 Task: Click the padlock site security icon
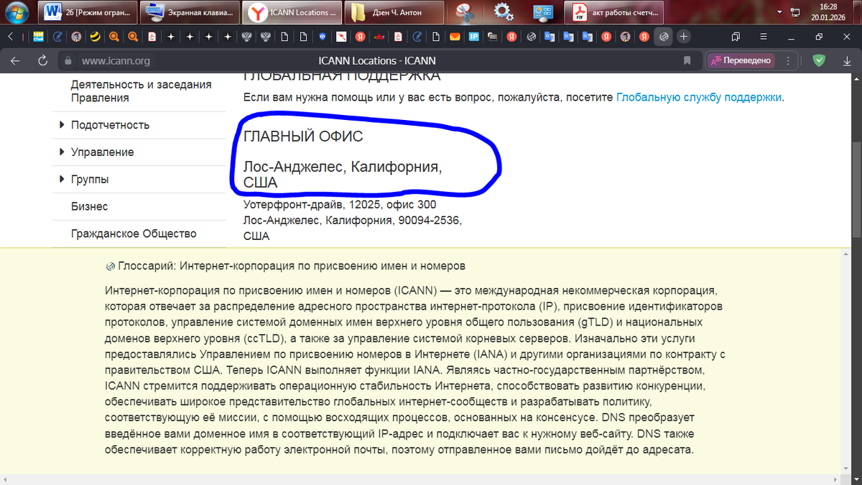point(69,61)
